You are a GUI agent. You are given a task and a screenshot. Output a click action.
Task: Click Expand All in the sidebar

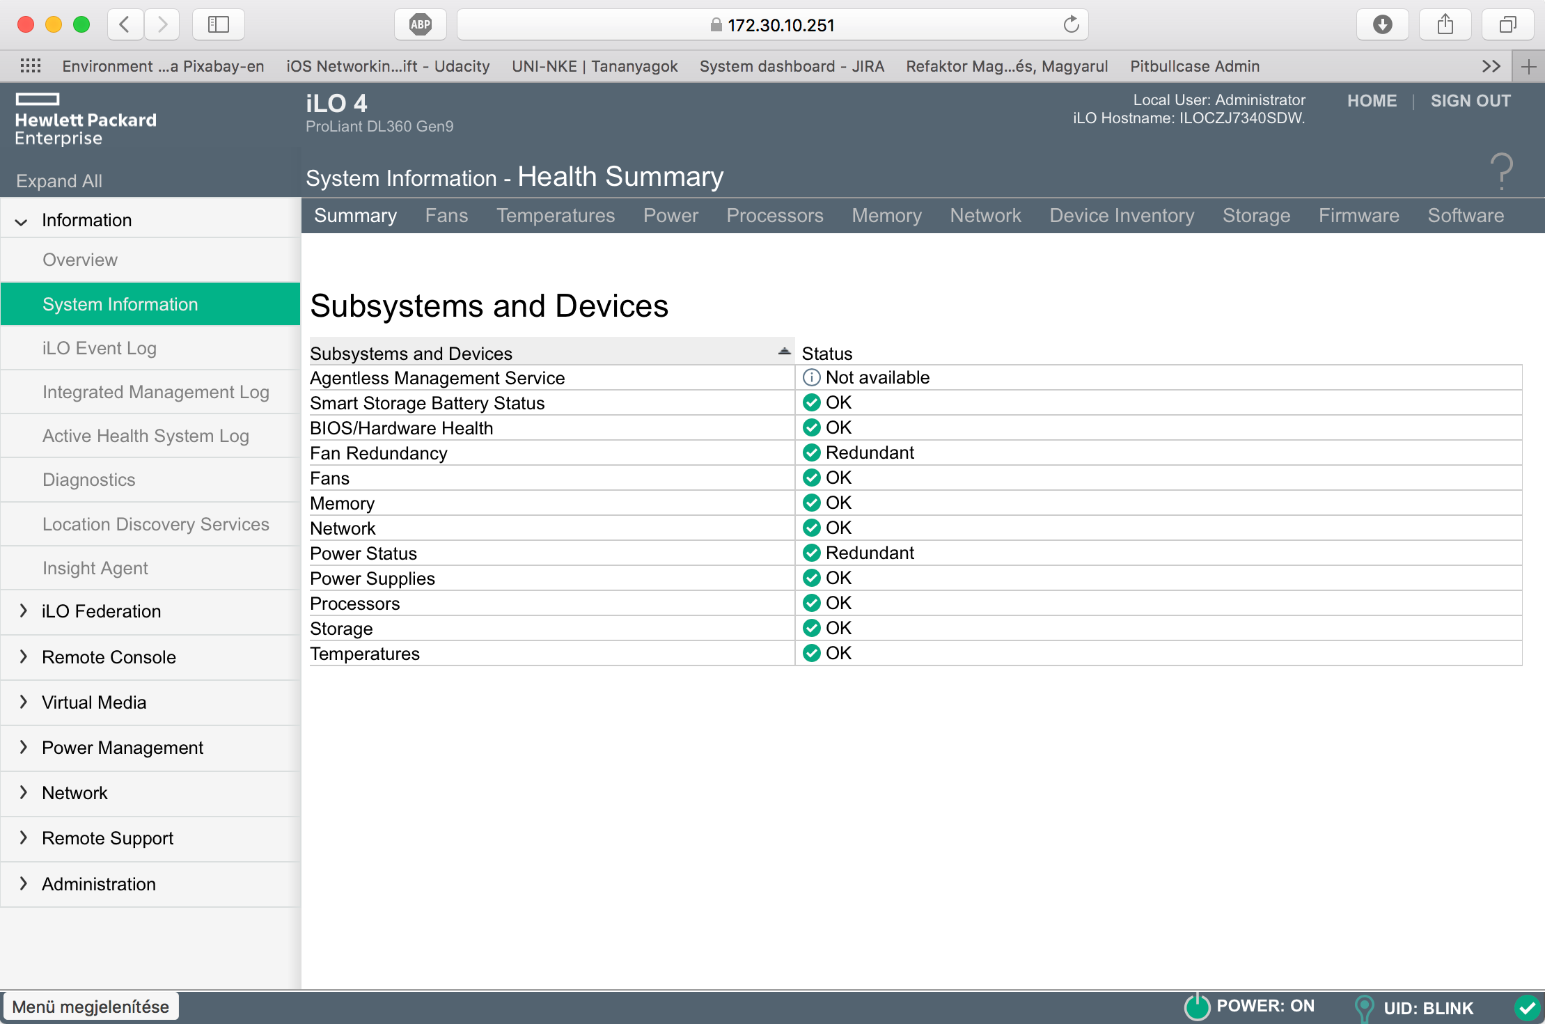[x=59, y=181]
